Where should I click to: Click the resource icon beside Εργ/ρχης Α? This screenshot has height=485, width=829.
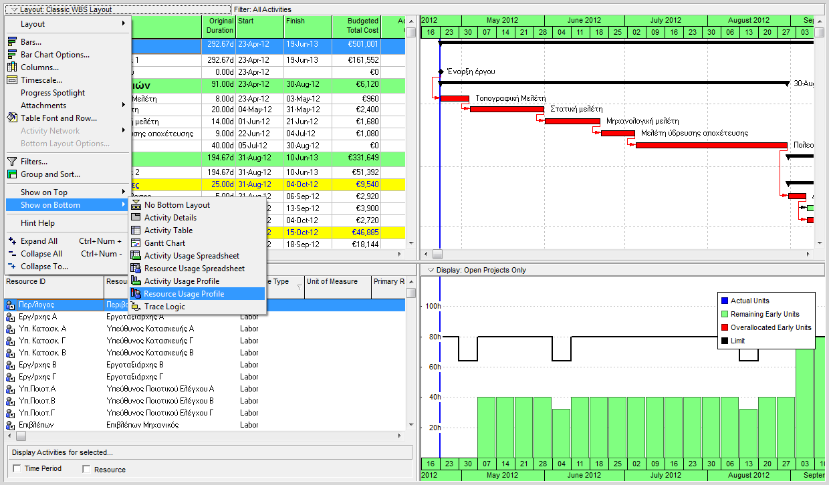[10, 317]
